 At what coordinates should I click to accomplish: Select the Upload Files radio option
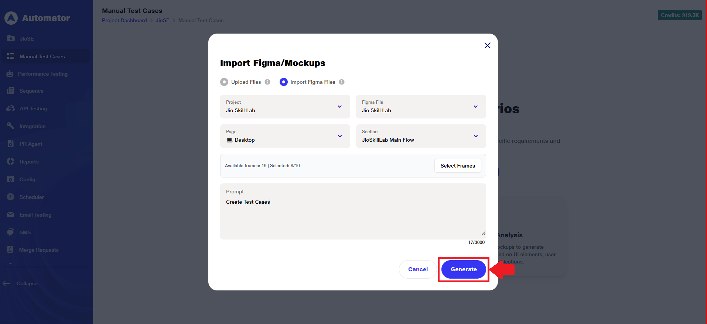(x=224, y=82)
